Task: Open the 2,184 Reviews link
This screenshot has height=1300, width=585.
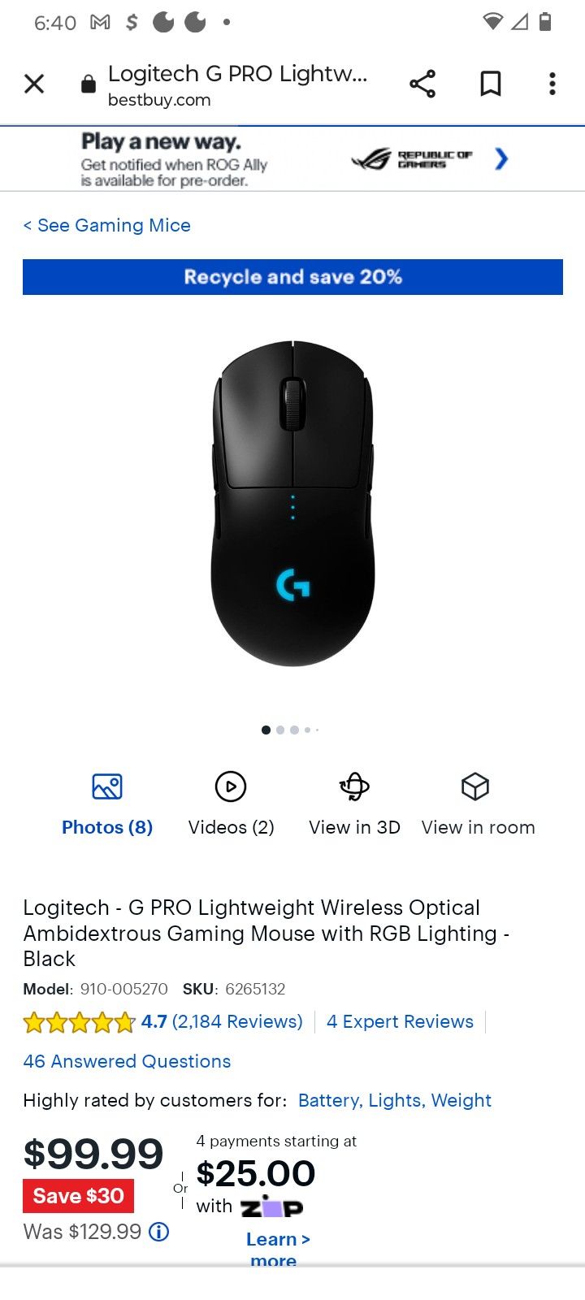Action: click(237, 1021)
